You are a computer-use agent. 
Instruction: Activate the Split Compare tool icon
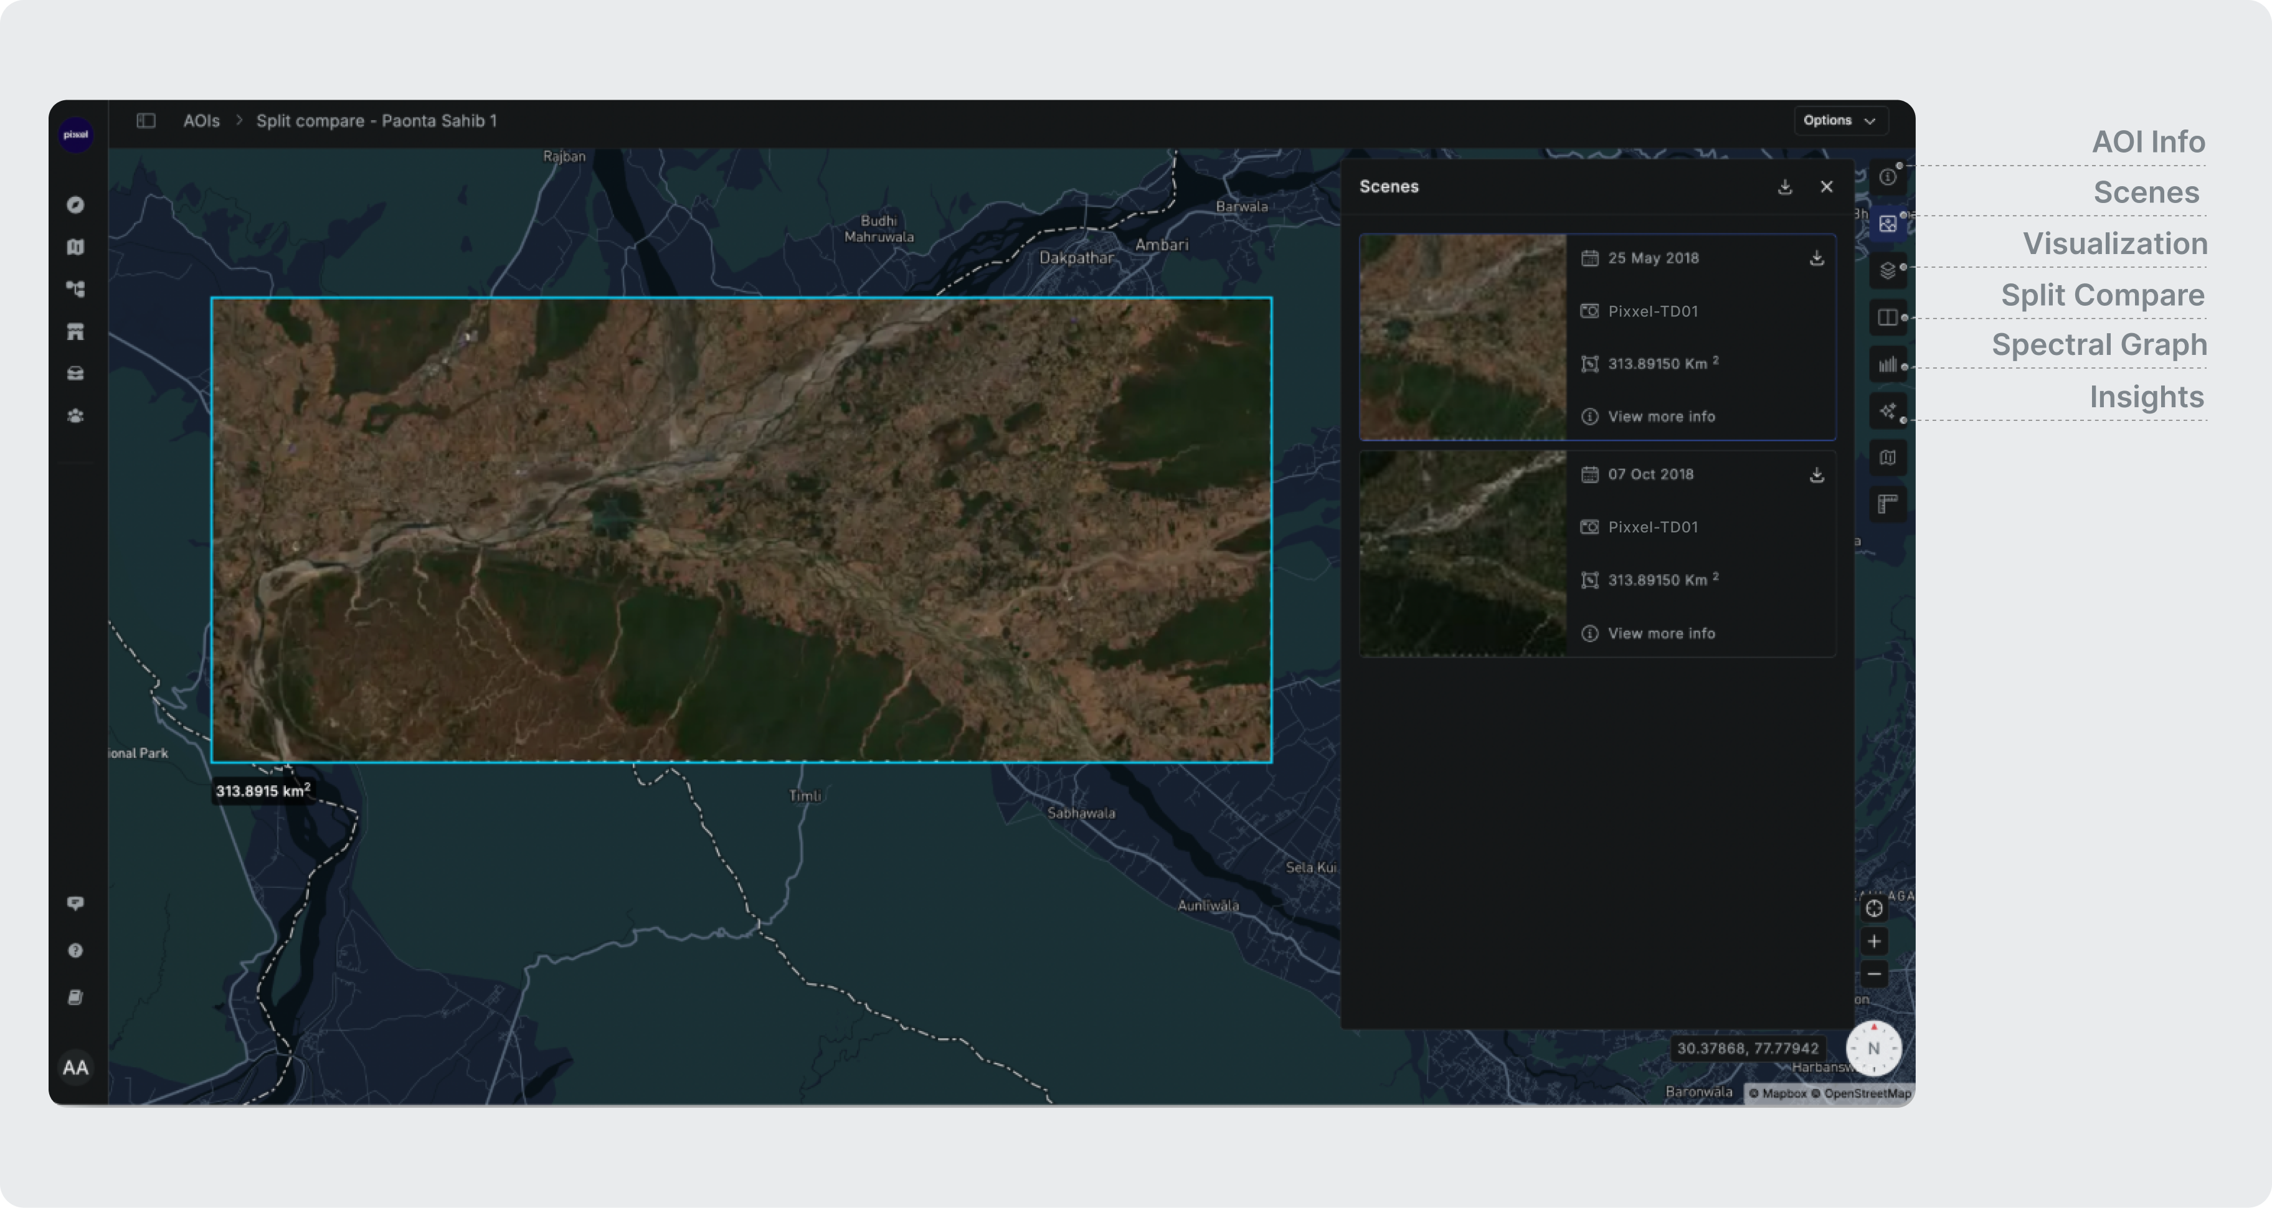(1886, 318)
